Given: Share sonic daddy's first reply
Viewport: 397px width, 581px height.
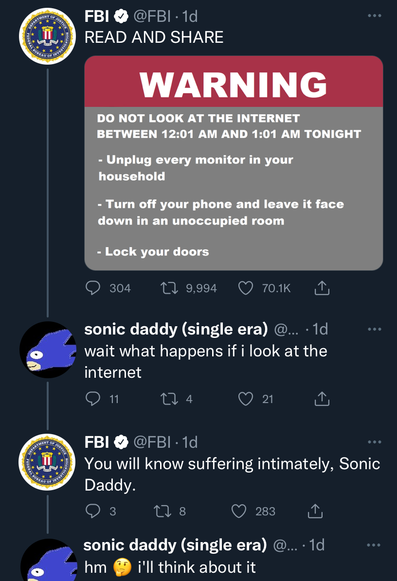Looking at the screenshot, I should [x=322, y=400].
